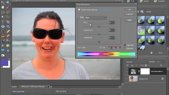
Task: Toggle the Preview checkbox
Action: pos(125,49)
